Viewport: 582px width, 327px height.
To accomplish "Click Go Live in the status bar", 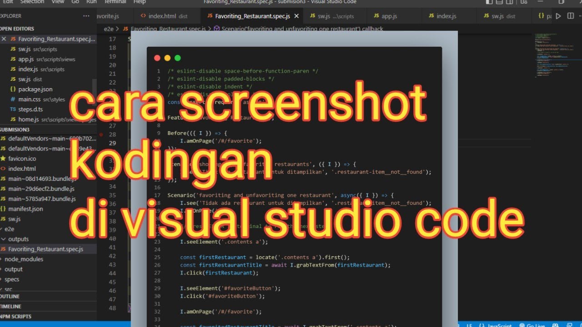I will pos(532,325).
